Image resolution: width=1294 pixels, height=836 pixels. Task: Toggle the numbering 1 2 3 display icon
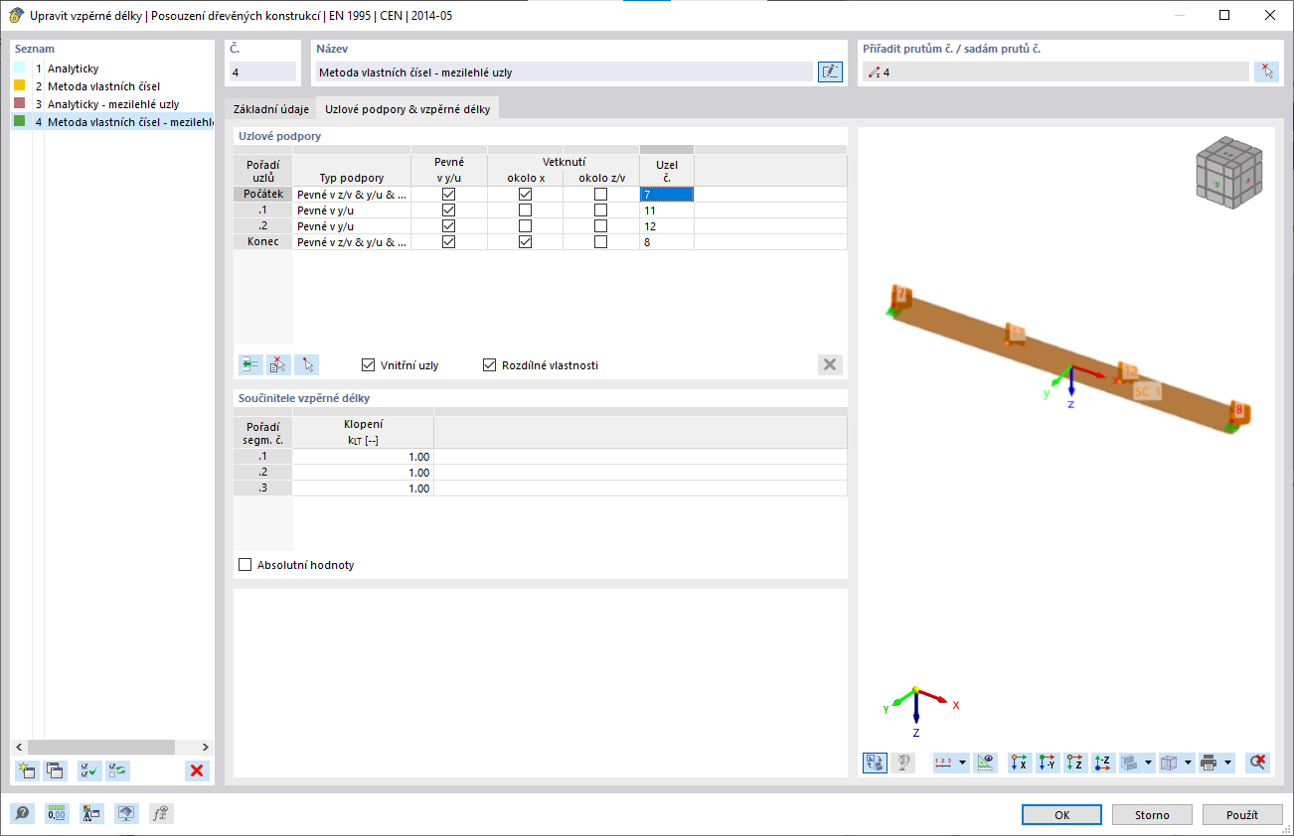pyautogui.click(x=944, y=763)
